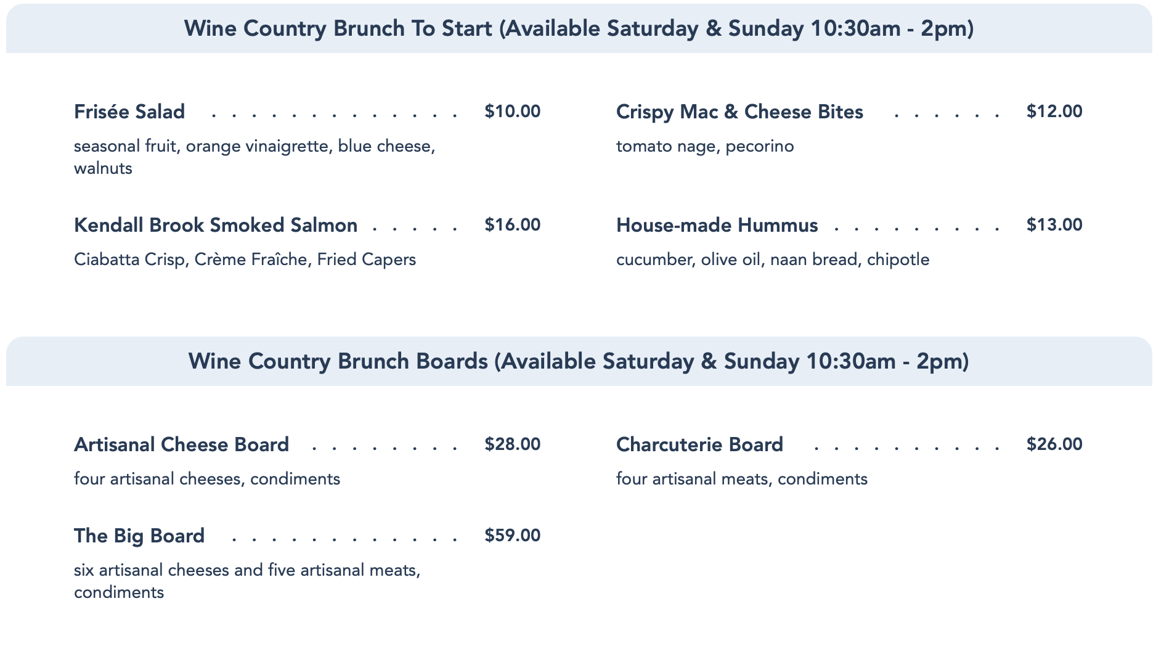Image resolution: width=1156 pixels, height=662 pixels.
Task: Open the Charcuterie Board item
Action: pyautogui.click(x=699, y=444)
